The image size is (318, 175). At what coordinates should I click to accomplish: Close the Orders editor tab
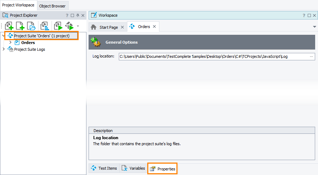pyautogui.click(x=154, y=27)
